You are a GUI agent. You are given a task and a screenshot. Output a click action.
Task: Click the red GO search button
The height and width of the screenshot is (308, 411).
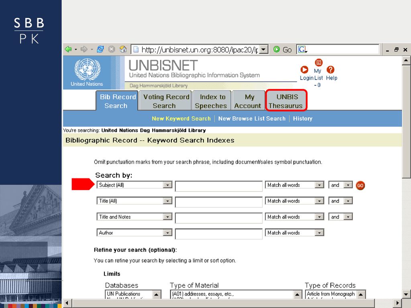[360, 185]
